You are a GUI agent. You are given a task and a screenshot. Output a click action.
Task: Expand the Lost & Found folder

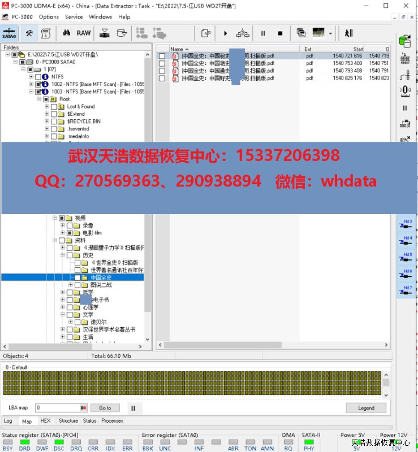pos(47,106)
